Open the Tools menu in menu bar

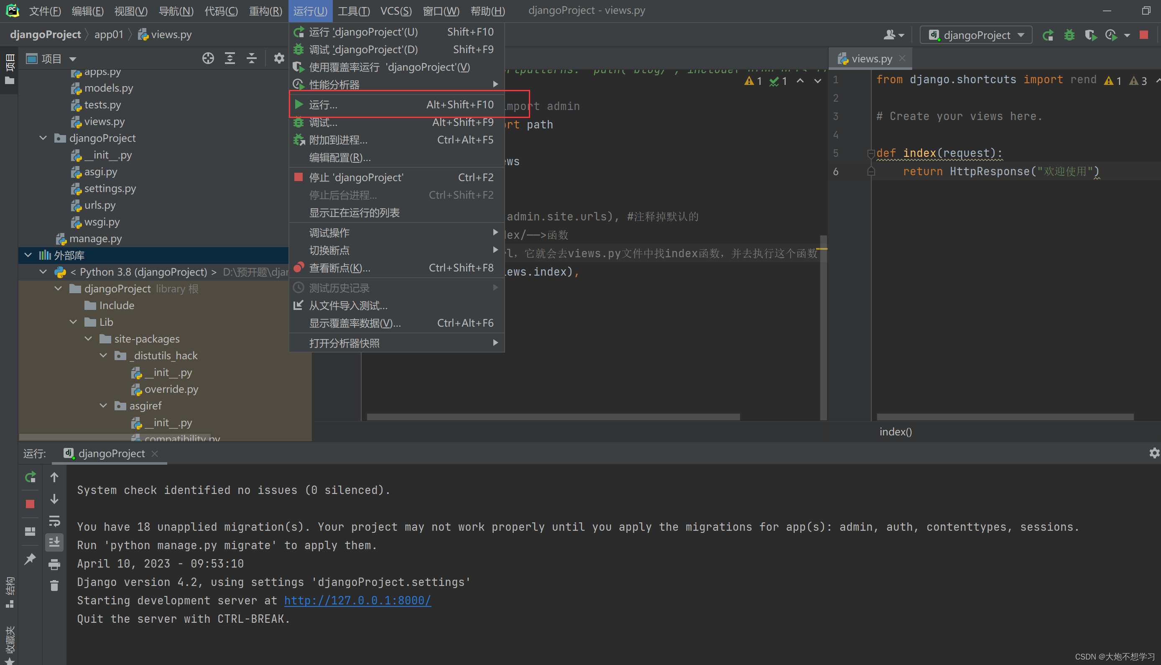coord(354,11)
